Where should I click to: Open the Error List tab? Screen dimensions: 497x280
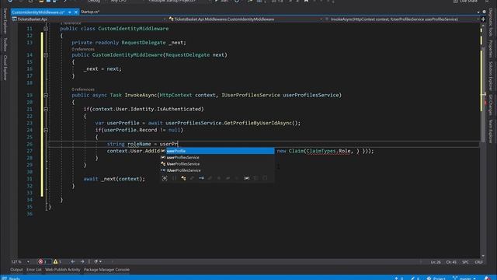tap(34, 270)
